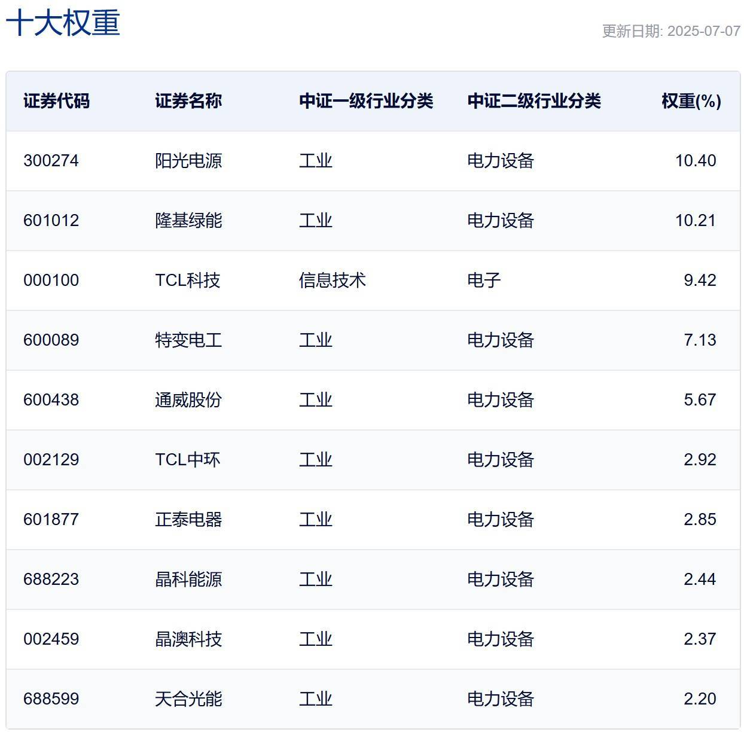Image resolution: width=744 pixels, height=732 pixels.
Task: Click stock code 688223
Action: click(51, 579)
